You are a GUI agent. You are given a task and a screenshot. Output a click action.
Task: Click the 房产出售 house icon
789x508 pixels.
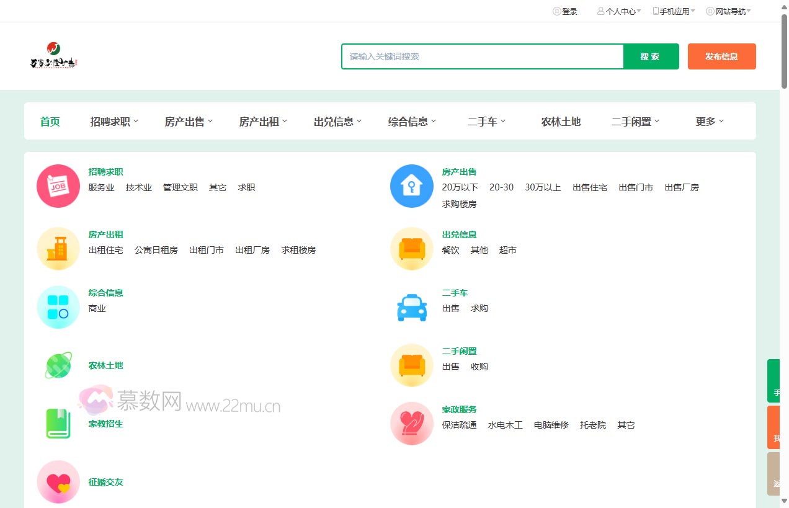coord(411,185)
